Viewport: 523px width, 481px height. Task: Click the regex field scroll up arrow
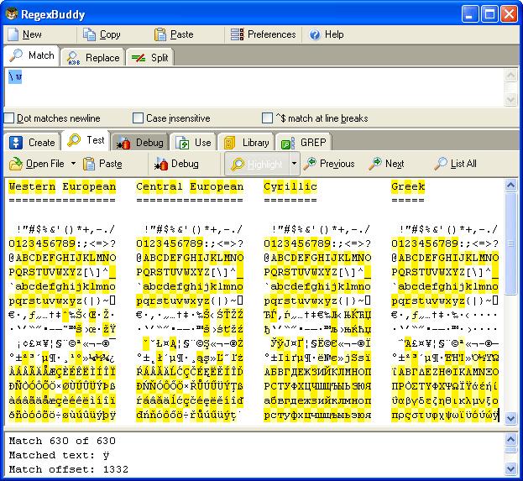[x=510, y=76]
